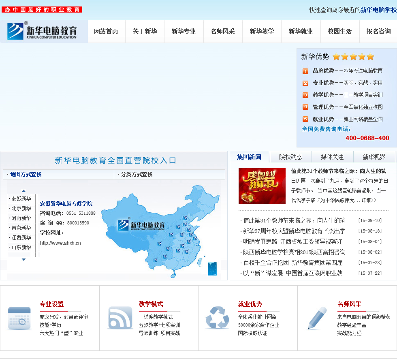Open 安徽新华电脑专修学院 link
This screenshot has width=397, height=361.
66,203
